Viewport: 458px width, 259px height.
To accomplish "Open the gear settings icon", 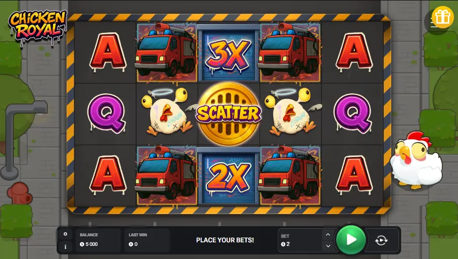I will click(65, 234).
